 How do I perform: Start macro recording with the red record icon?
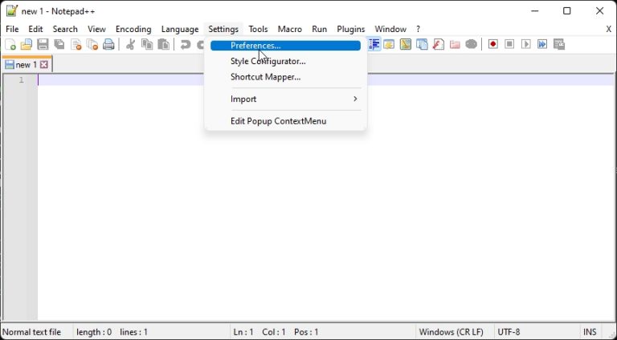[x=492, y=44]
